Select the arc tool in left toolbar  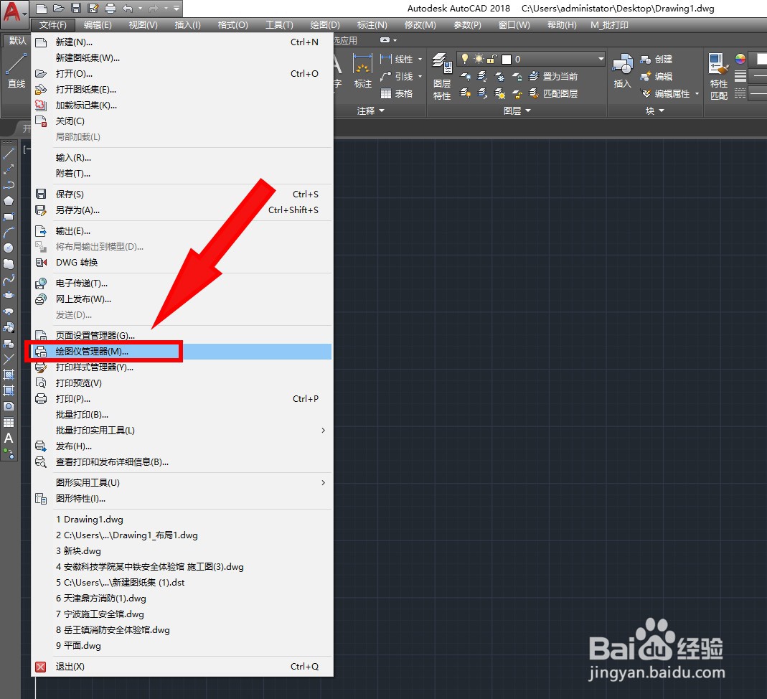coord(9,233)
